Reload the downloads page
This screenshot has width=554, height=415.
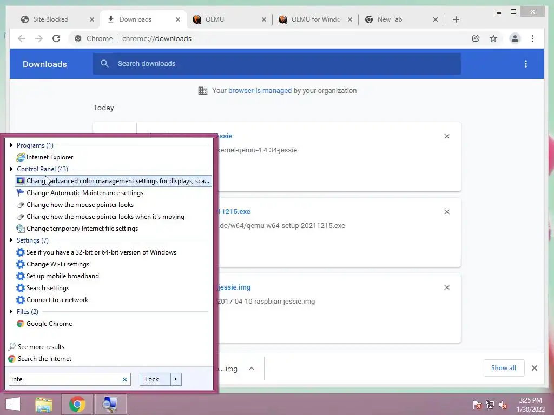(x=56, y=38)
